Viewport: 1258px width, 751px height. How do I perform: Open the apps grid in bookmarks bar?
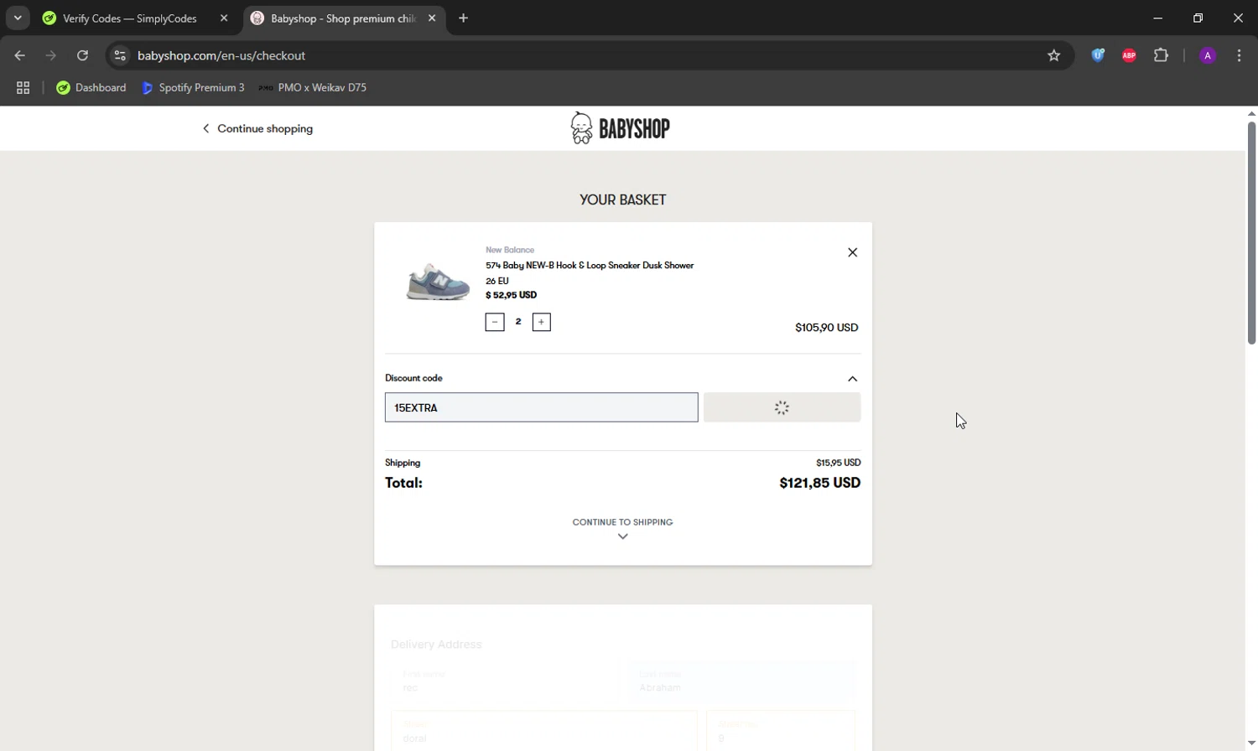[23, 87]
